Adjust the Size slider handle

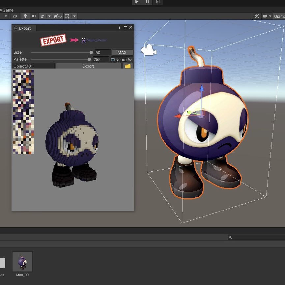coord(91,52)
